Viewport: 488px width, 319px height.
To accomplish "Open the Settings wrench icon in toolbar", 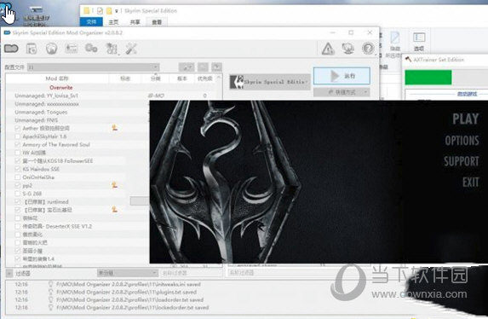I will [x=131, y=49].
